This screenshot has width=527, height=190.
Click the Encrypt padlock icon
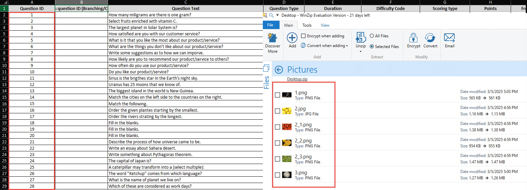413,38
